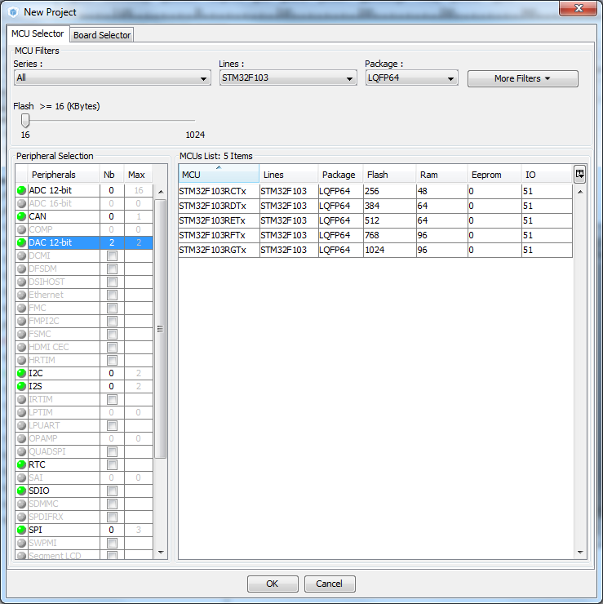Click OK to confirm the MCU selection
603x604 pixels.
point(273,584)
